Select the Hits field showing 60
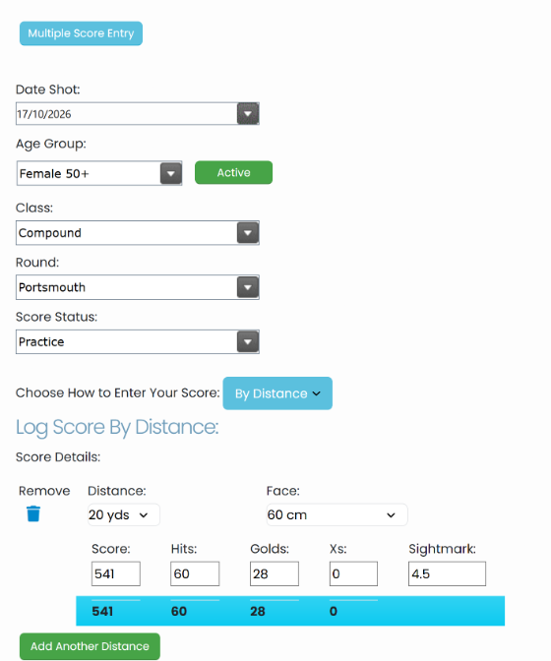The image size is (551, 661). coord(195,573)
